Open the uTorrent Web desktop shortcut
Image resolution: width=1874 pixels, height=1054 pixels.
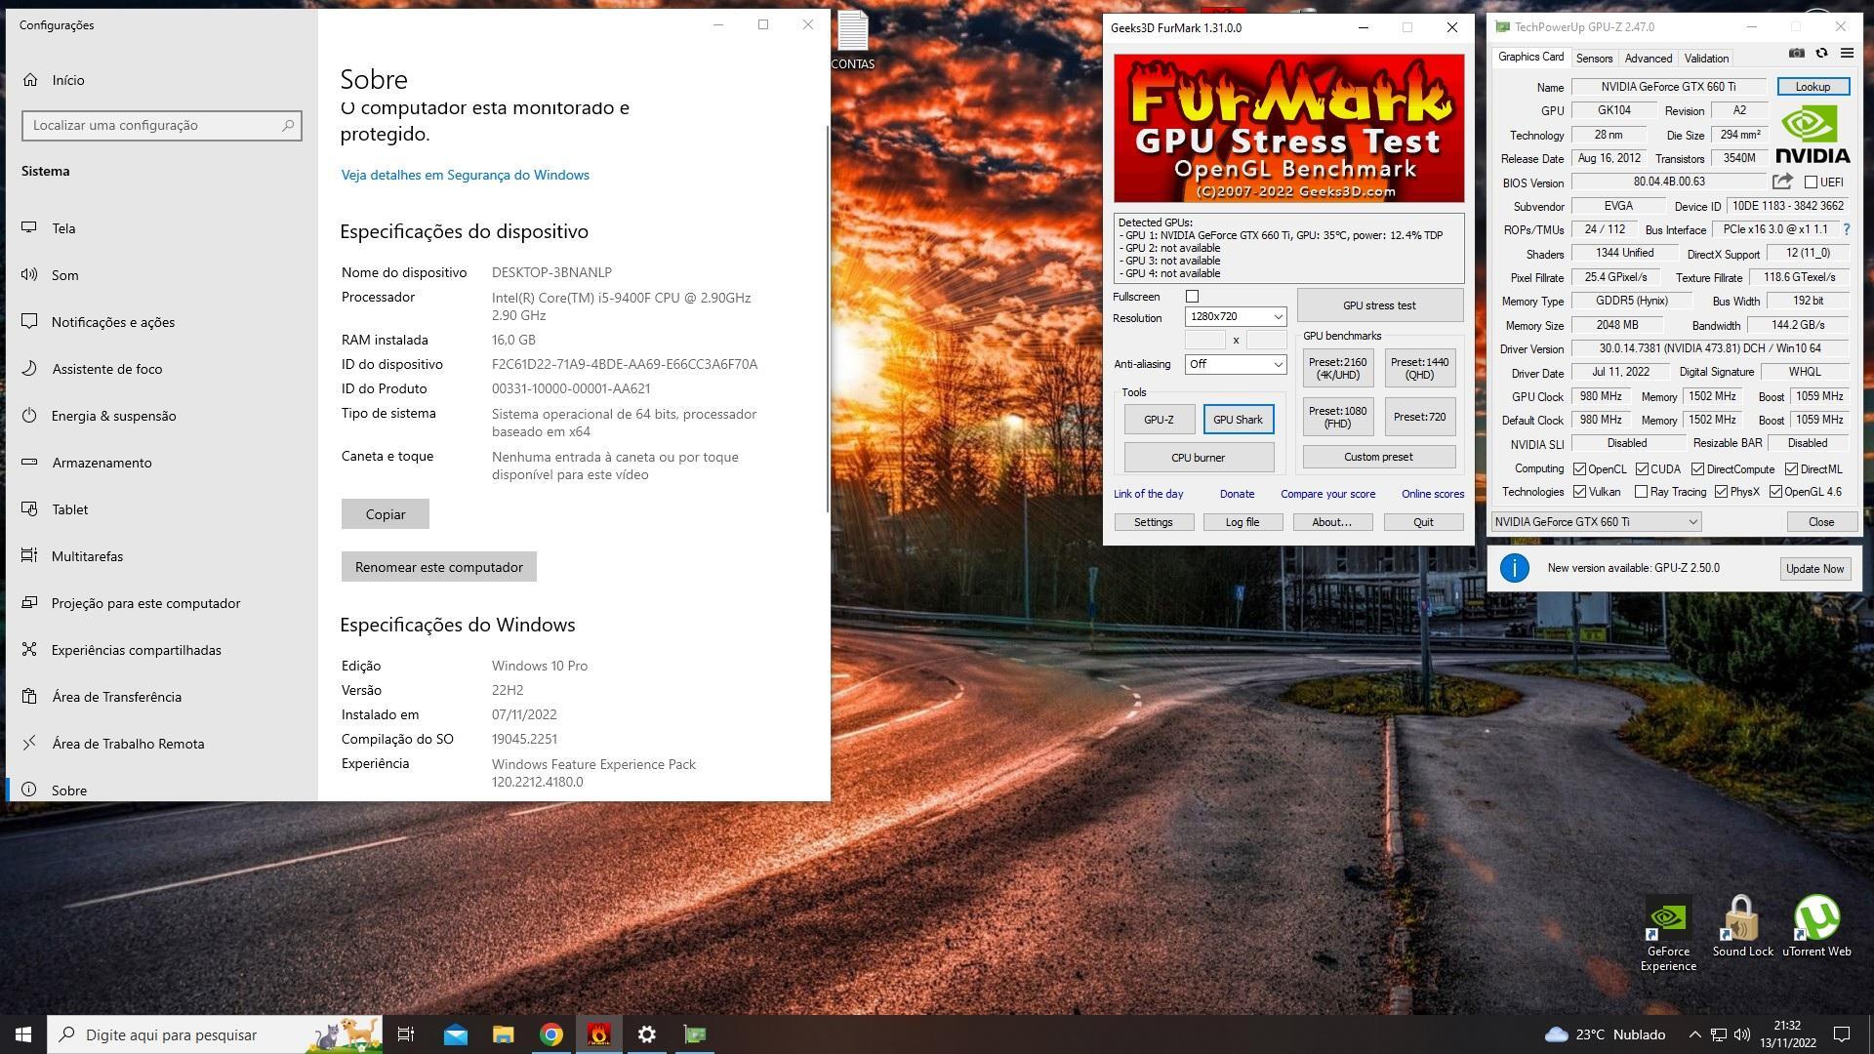tap(1816, 927)
